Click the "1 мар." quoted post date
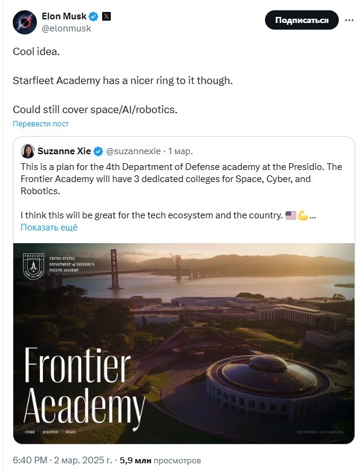 click(181, 151)
